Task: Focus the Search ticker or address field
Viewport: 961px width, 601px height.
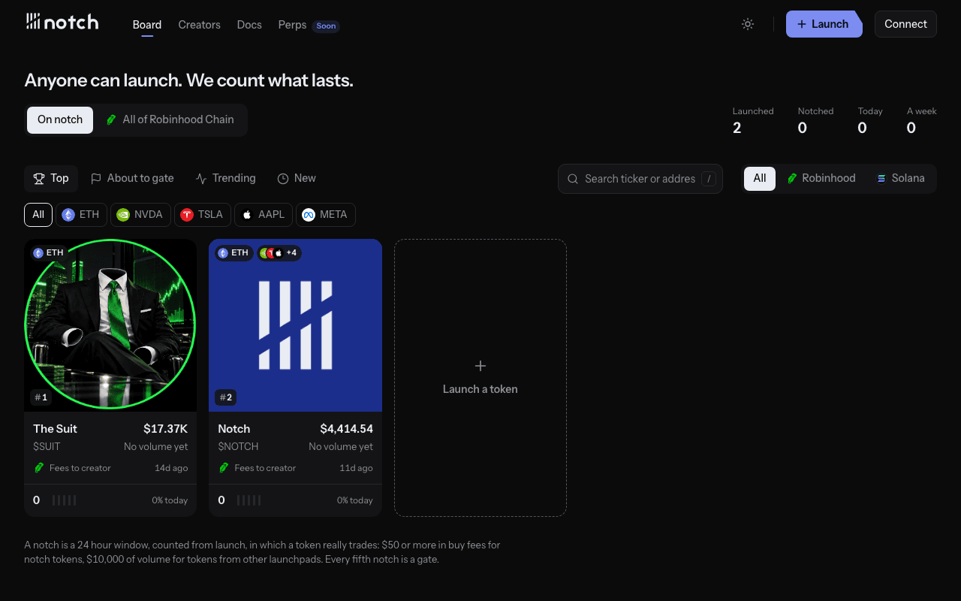Action: pyautogui.click(x=640, y=179)
